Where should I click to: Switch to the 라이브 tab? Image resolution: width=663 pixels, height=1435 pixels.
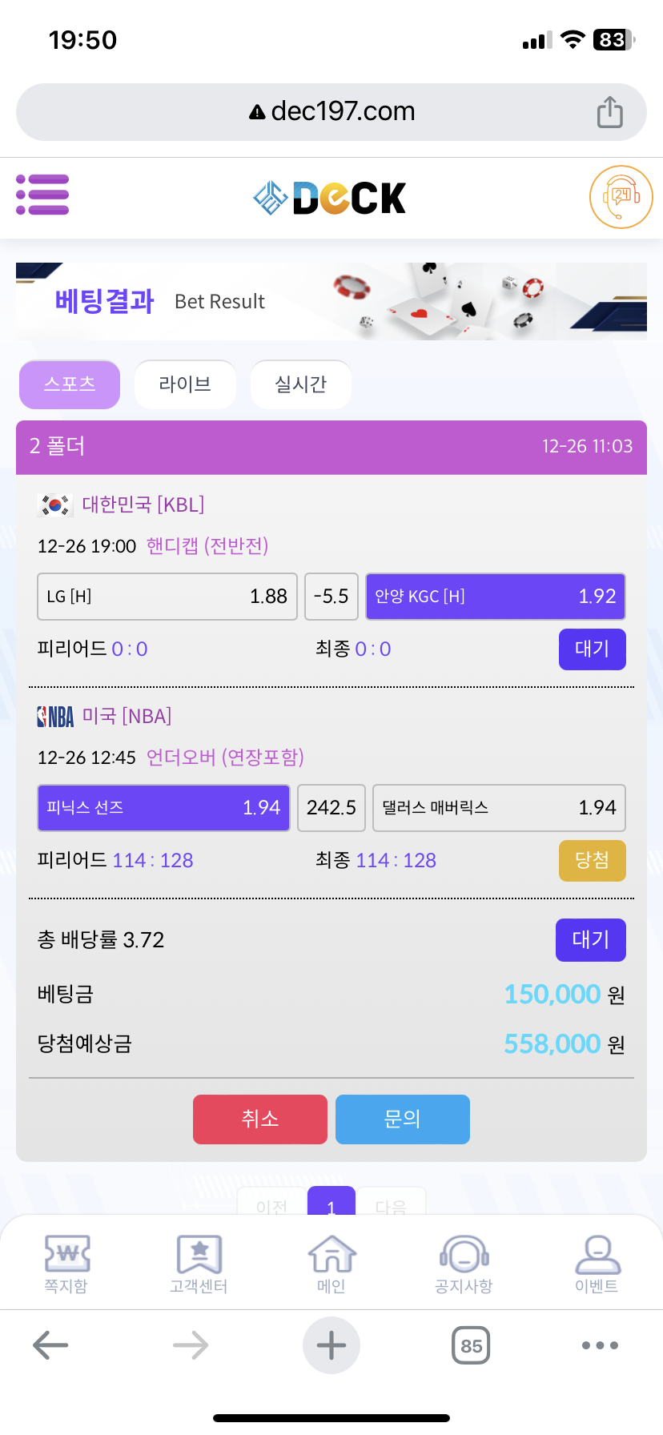pyautogui.click(x=185, y=384)
